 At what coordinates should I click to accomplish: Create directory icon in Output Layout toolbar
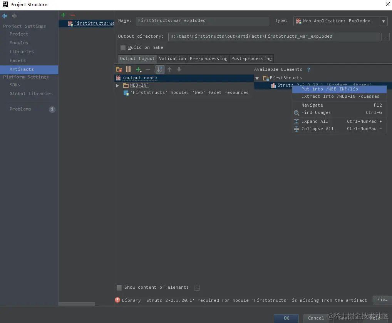point(119,69)
